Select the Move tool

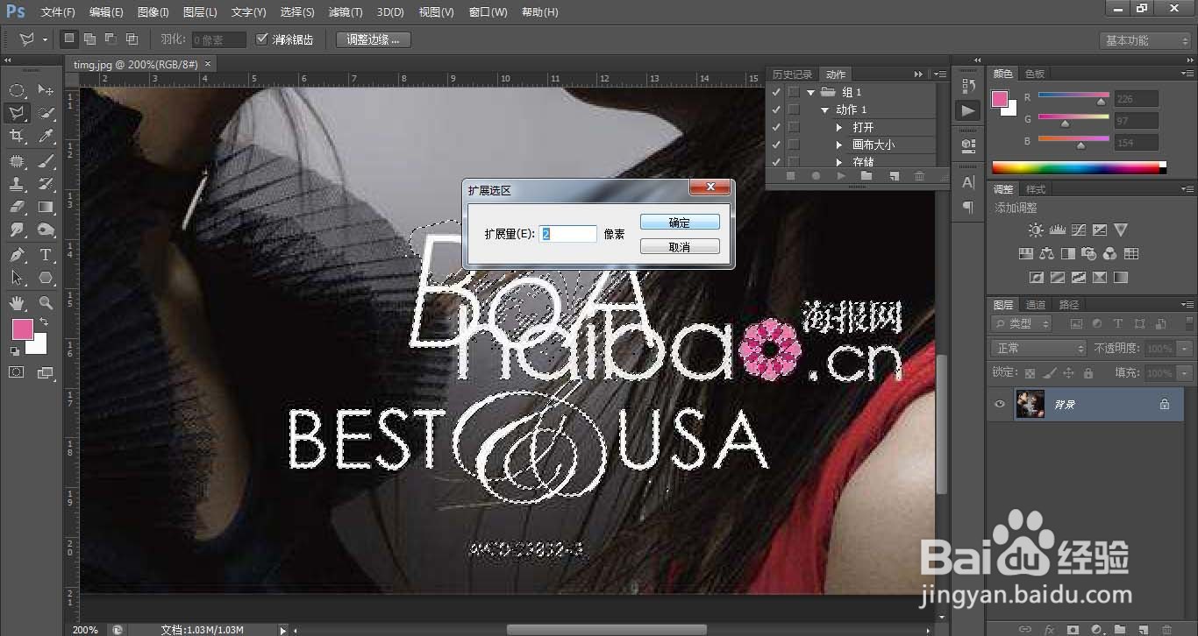[46, 90]
